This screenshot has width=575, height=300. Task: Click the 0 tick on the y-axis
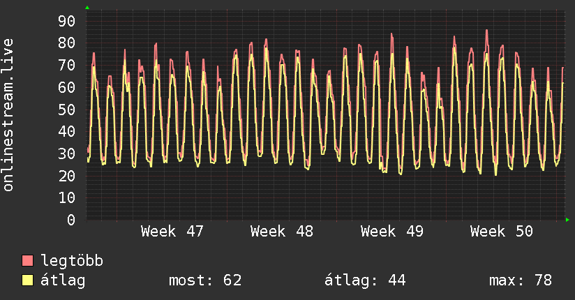point(70,220)
